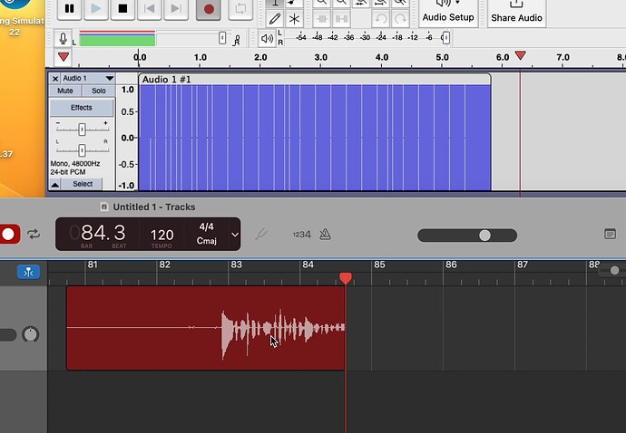
Task: Open the Audio Setup dropdown
Action: [x=448, y=12]
